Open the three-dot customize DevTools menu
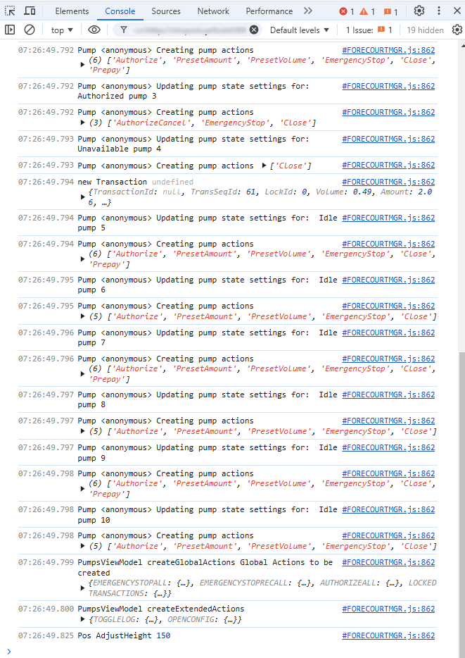This screenshot has height=658, width=465. (x=438, y=11)
